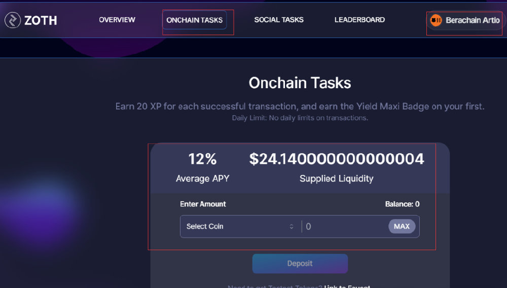507x288 pixels.
Task: Click the 12% Average APY figure
Action: click(x=202, y=159)
